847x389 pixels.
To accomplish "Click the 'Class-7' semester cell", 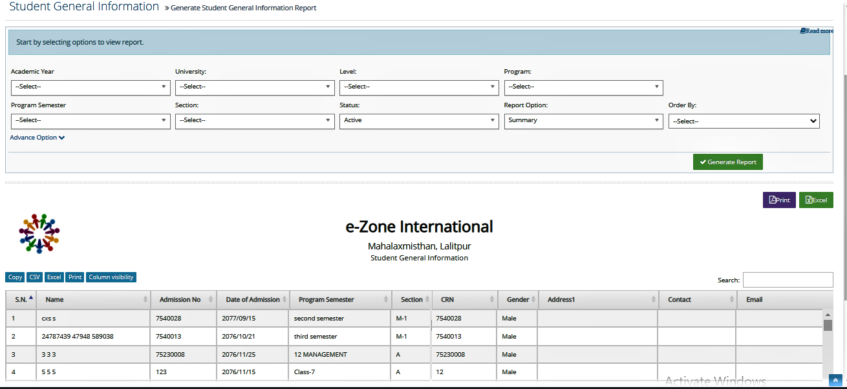I will click(341, 373).
